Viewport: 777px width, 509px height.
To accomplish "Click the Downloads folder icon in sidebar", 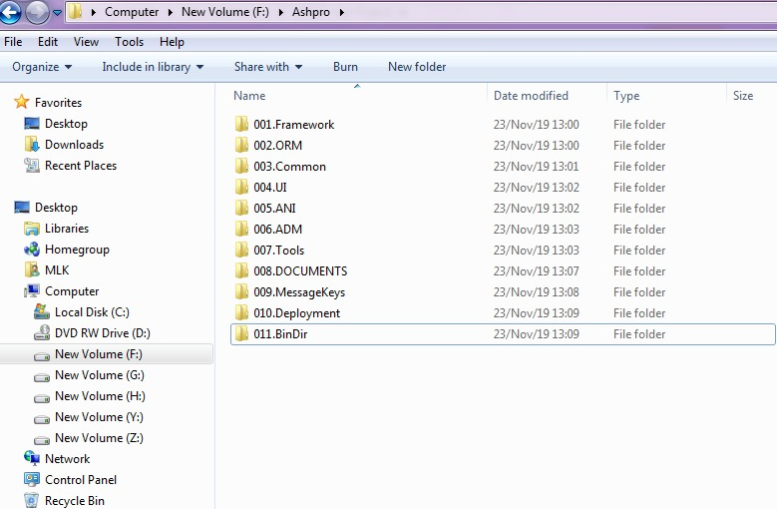I will (31, 145).
